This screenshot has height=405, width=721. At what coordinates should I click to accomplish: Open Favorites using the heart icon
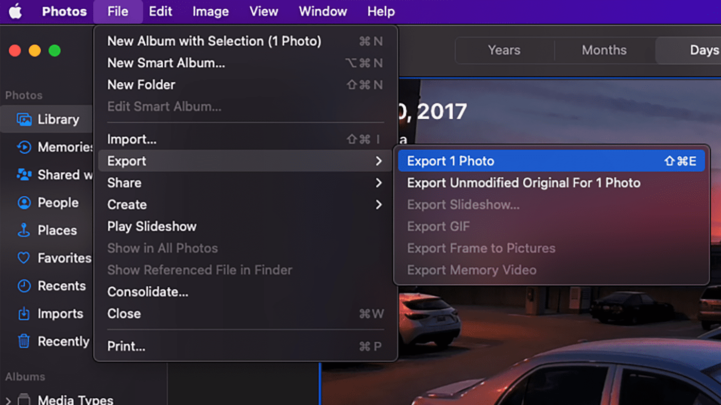24,258
